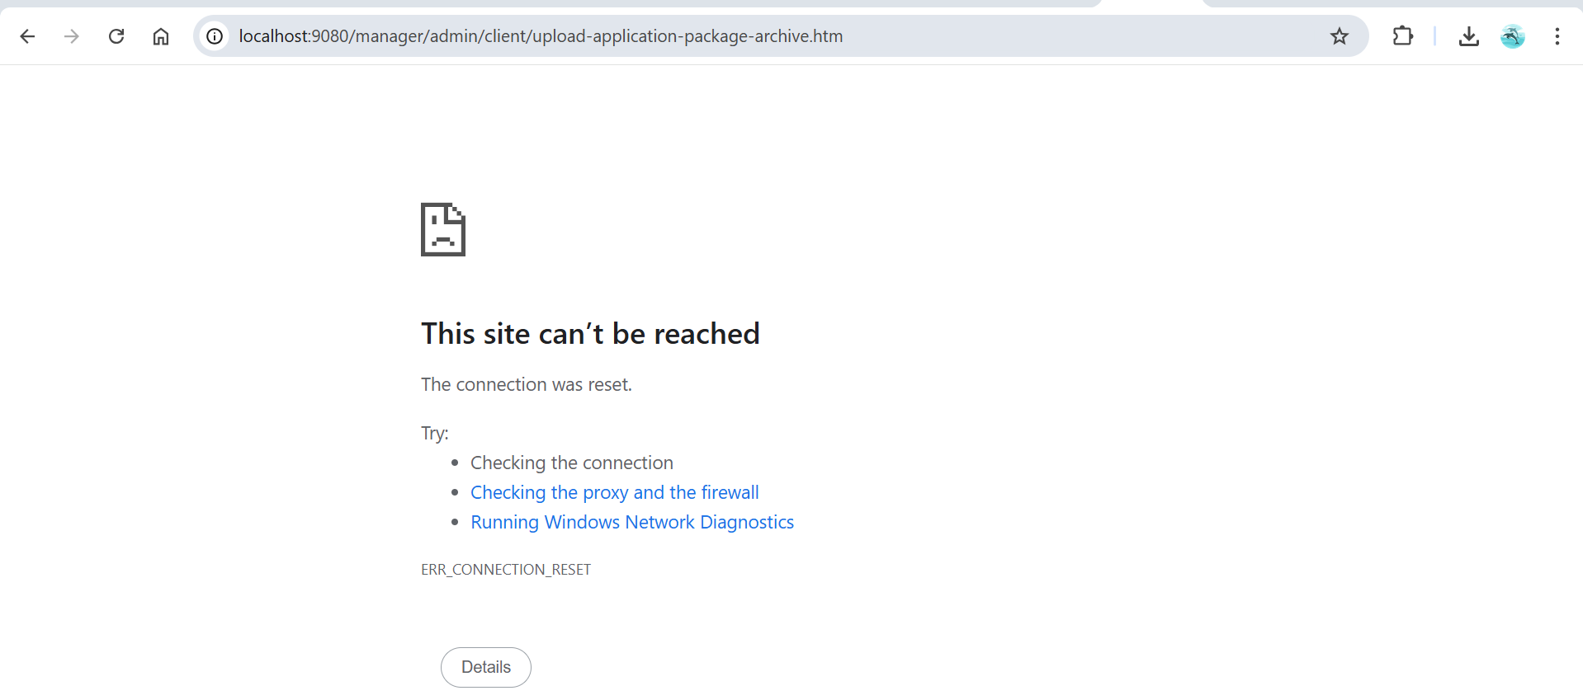Go back to the previous page
This screenshot has height=700, width=1583.
[27, 36]
